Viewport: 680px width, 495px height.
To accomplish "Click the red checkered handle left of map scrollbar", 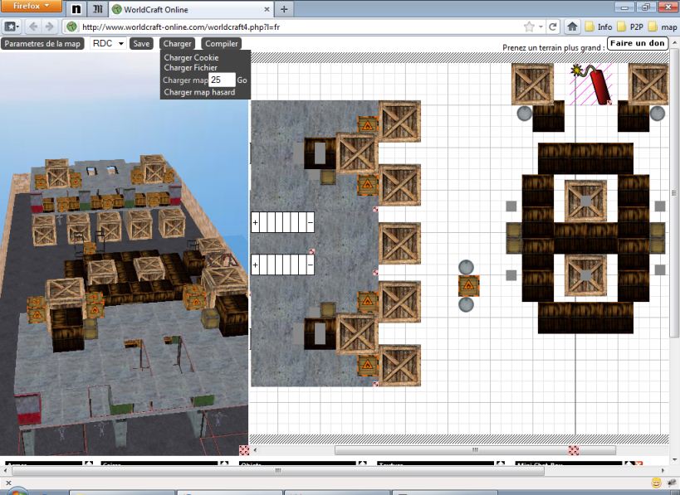I will (x=244, y=450).
